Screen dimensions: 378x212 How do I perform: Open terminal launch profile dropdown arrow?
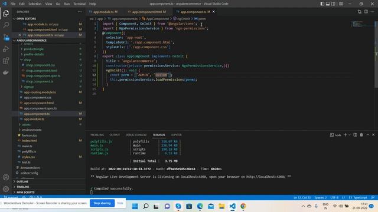[x=349, y=135]
